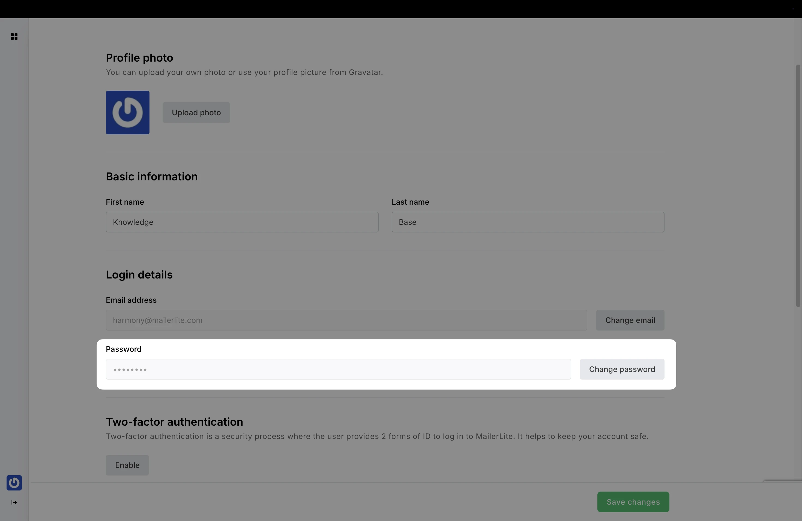
Task: Click the masked password input field
Action: pos(338,369)
